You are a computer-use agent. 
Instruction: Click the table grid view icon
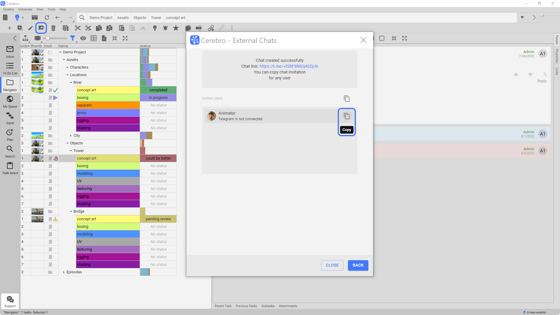click(x=94, y=38)
